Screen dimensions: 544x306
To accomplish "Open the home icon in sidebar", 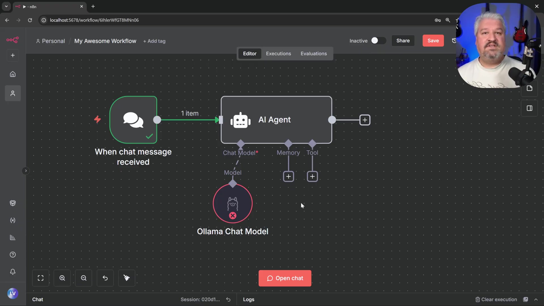I will click(13, 74).
